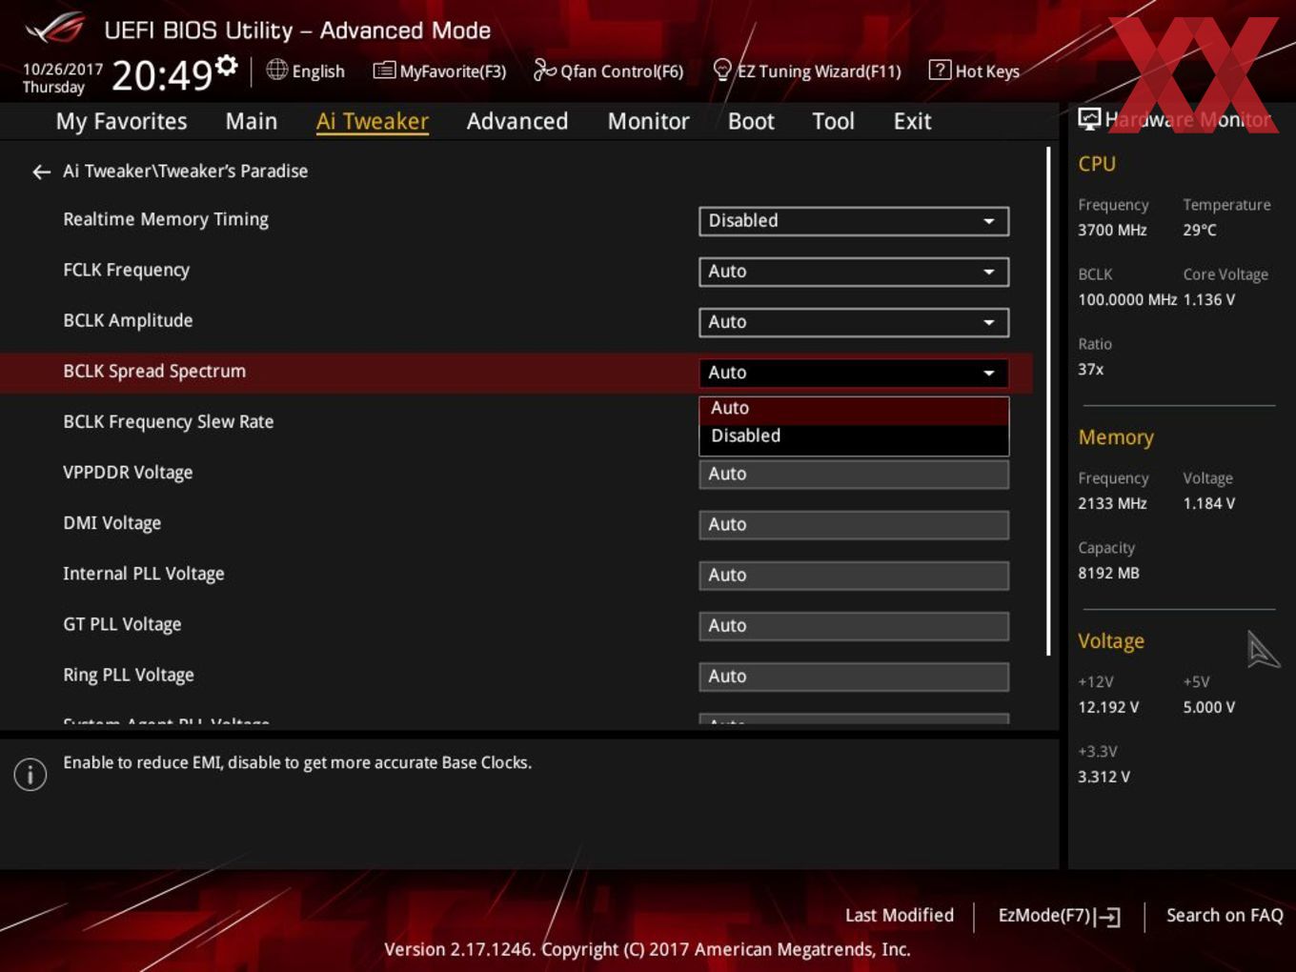Click the Last Modified button
Screen dimensions: 1296x972
[899, 916]
